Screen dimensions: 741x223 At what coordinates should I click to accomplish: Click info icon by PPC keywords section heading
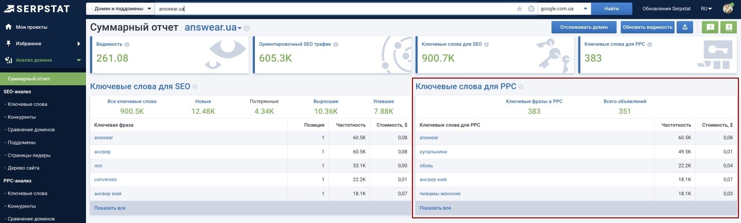point(521,87)
